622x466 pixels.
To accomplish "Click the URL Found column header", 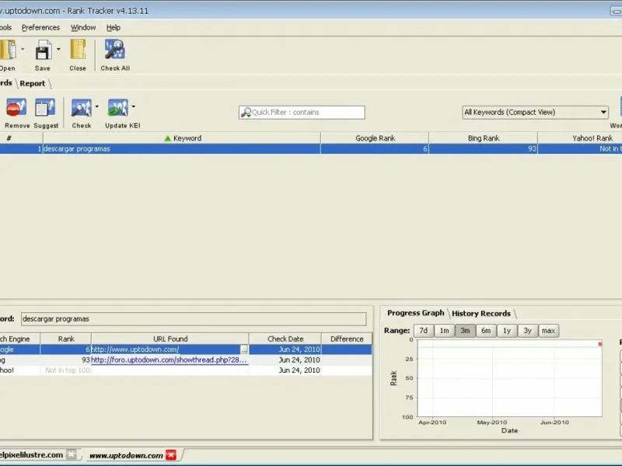I will pos(170,339).
